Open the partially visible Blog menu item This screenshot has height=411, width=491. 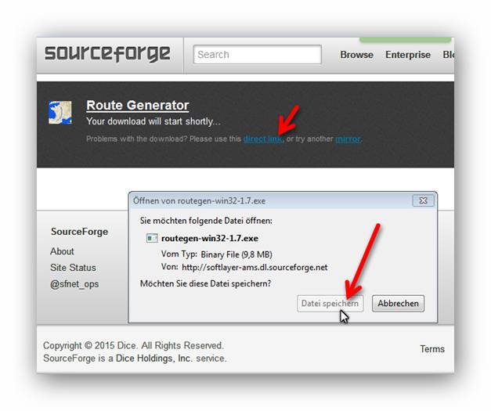point(448,55)
